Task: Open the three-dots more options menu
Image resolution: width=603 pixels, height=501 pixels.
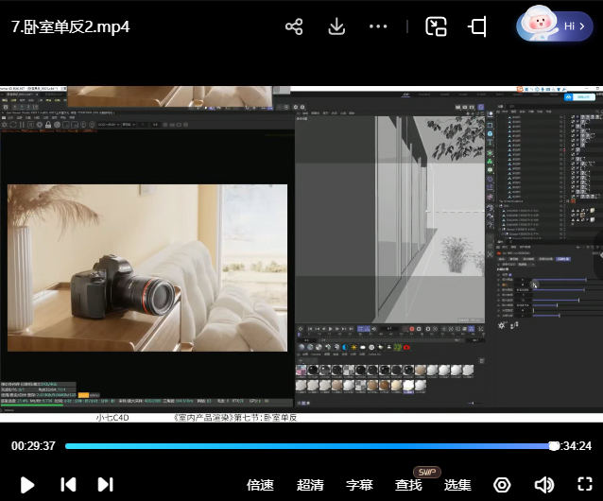Action: point(379,26)
